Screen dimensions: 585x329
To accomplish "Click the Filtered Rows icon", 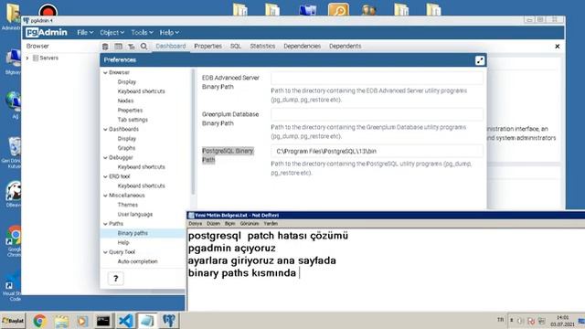I will pyautogui.click(x=132, y=47).
